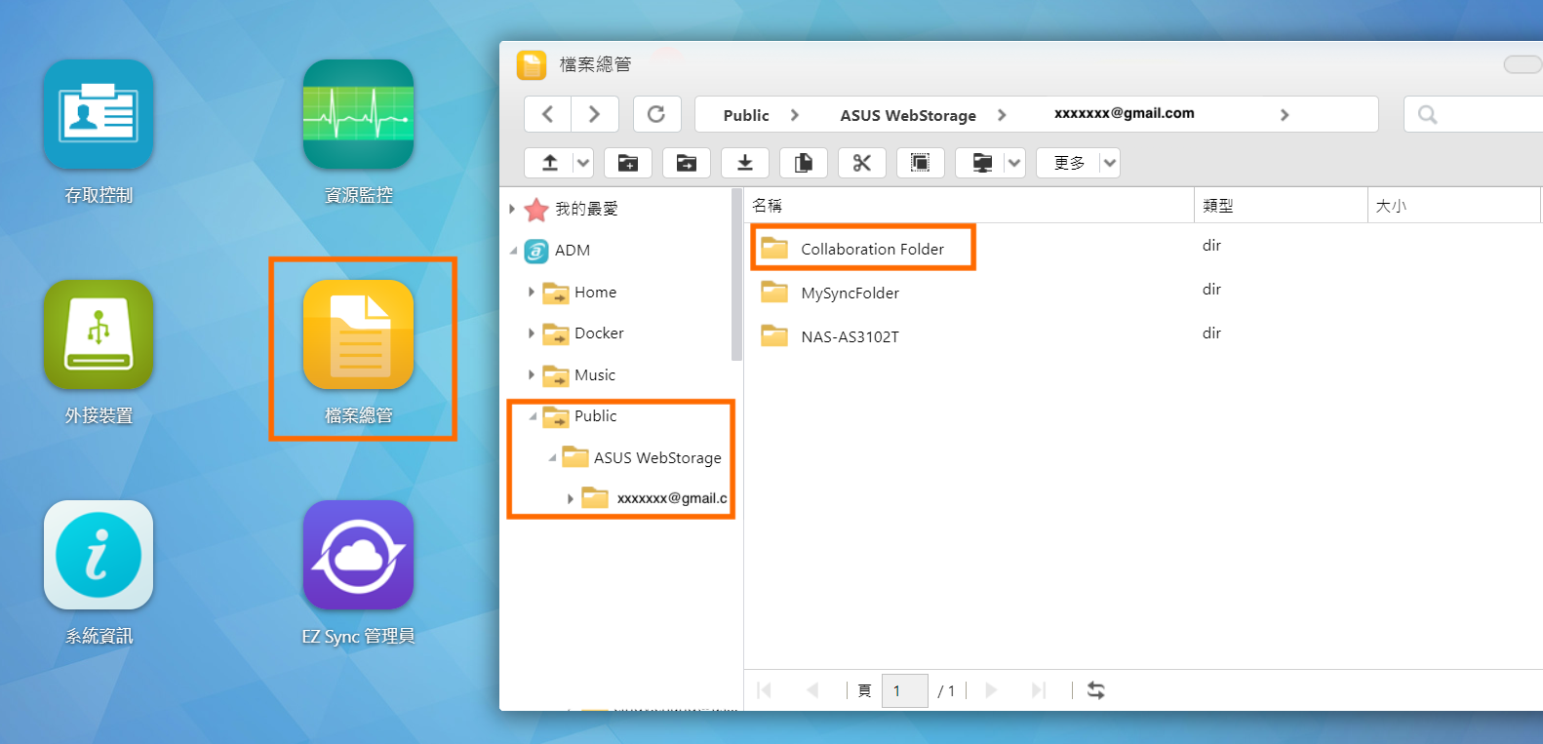Open the 檔案總管 desktop app icon
The height and width of the screenshot is (744, 1543).
pyautogui.click(x=358, y=335)
